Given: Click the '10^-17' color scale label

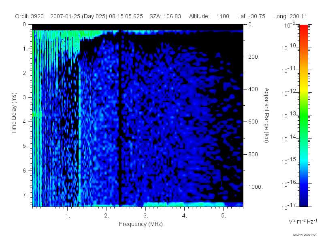Looking at the screenshot, I should [289, 207].
